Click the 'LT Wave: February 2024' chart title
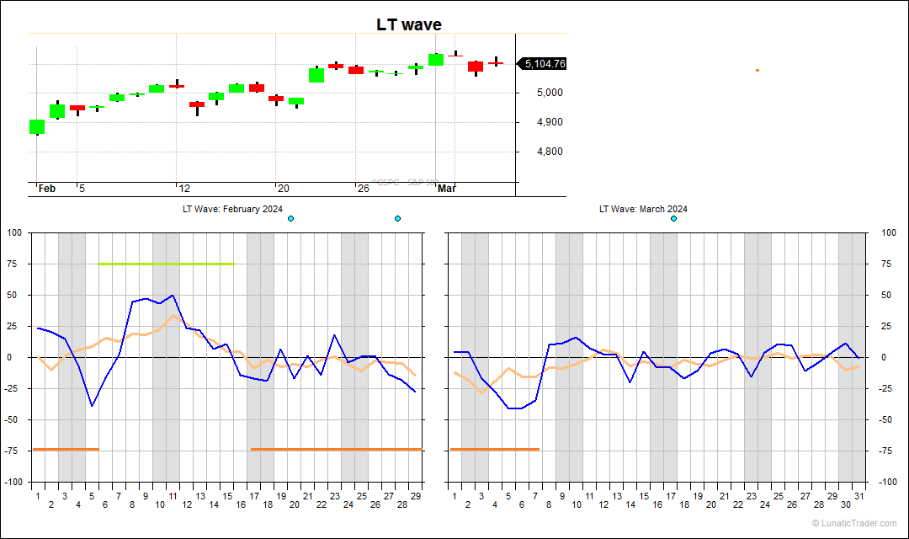Screen dimensions: 909x539 [x=232, y=209]
